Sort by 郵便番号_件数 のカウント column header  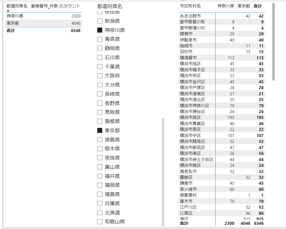click(55, 6)
